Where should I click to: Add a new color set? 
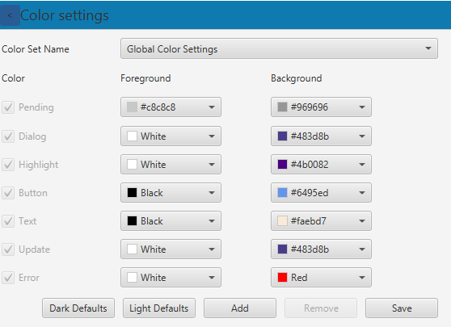pyautogui.click(x=240, y=308)
